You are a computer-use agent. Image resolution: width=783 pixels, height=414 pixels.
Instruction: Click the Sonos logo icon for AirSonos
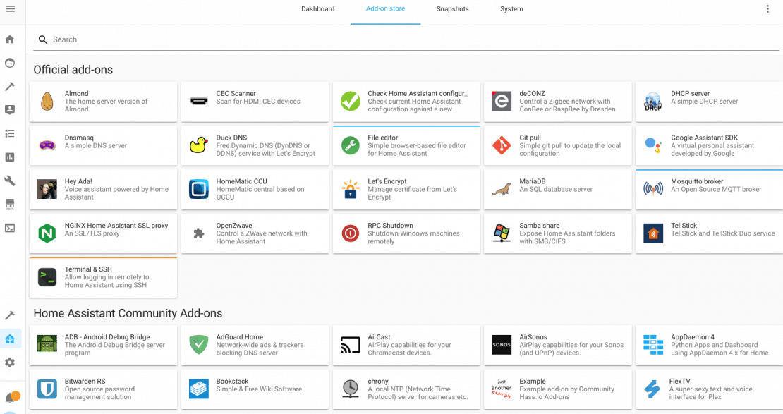(502, 345)
